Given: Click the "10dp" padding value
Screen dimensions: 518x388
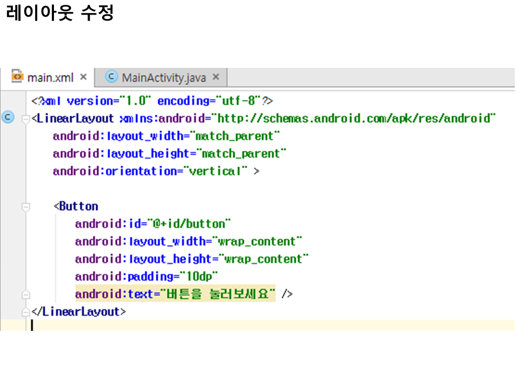Looking at the screenshot, I should [200, 277].
